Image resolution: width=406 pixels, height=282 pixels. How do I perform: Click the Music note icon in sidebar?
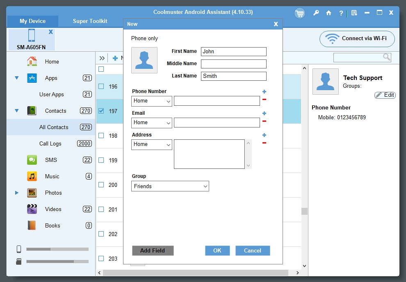tap(32, 176)
